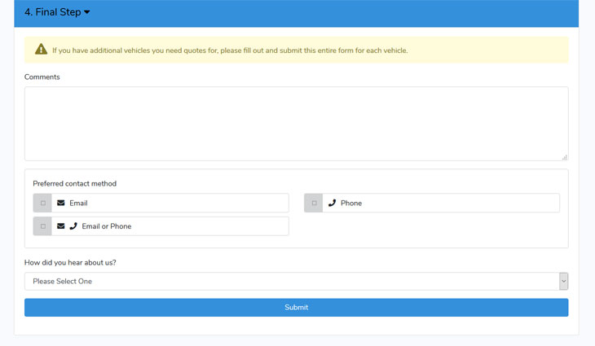Click the Comments textarea resize handle
This screenshot has height=346, width=595.
point(564,157)
